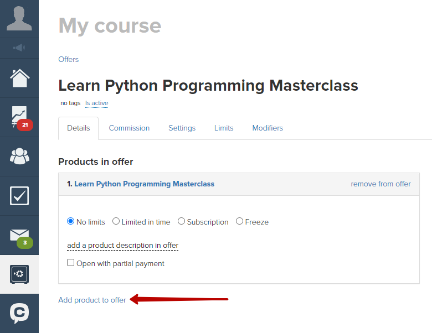Open the mail envelope icon with 3 badge

tap(21, 238)
